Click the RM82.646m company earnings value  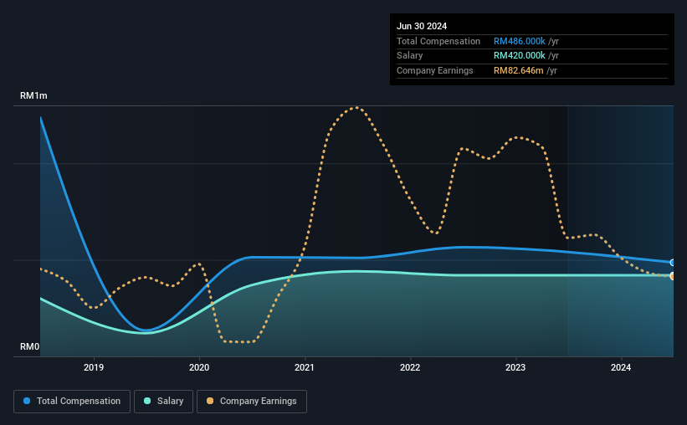pyautogui.click(x=519, y=70)
